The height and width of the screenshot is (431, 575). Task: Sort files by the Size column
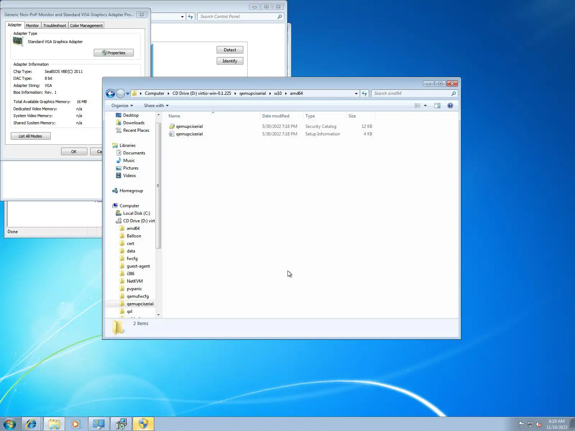point(360,116)
